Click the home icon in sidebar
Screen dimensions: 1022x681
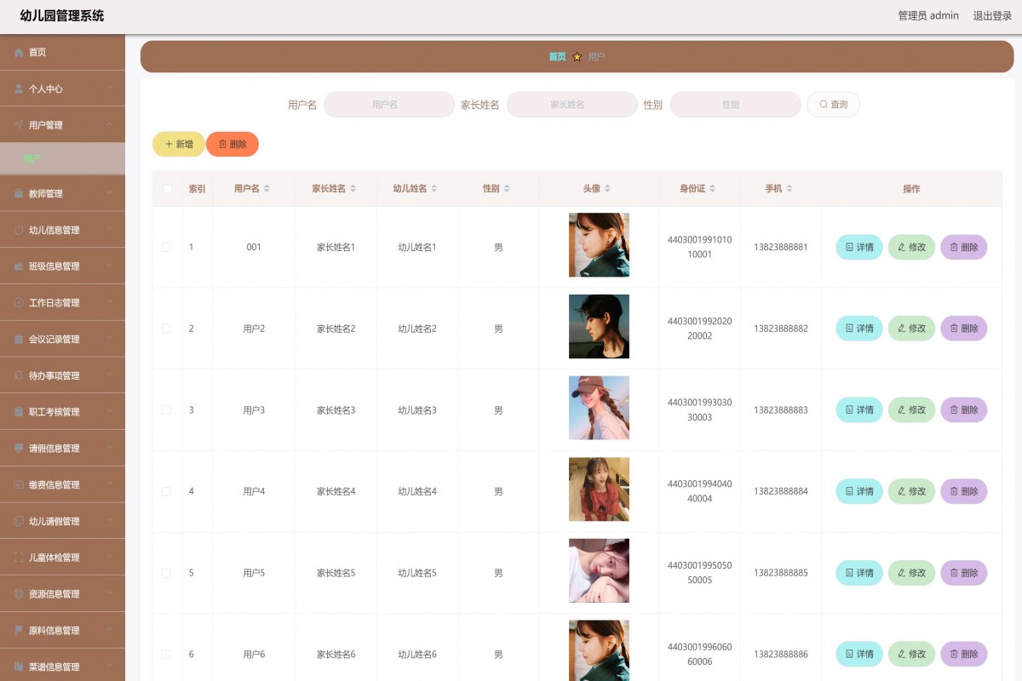tap(19, 53)
